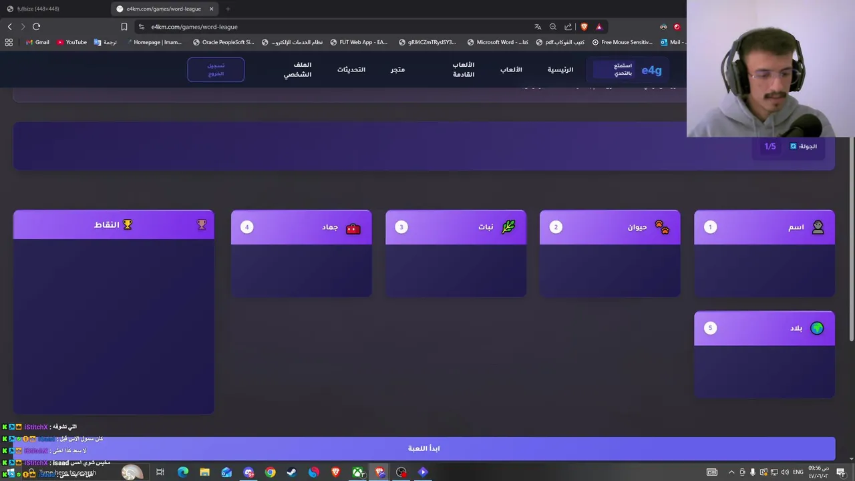Screen dimensions: 855x481
Task: Click the share icon in the address bar
Action: (568, 27)
